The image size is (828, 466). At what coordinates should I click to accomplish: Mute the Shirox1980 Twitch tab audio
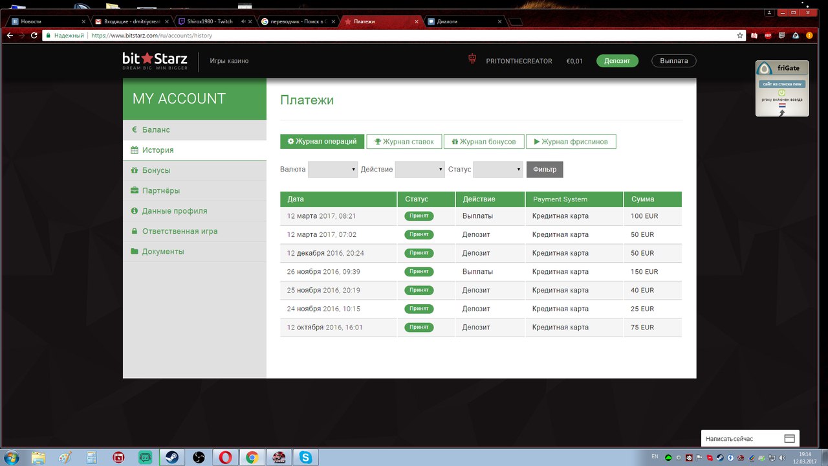coord(243,21)
